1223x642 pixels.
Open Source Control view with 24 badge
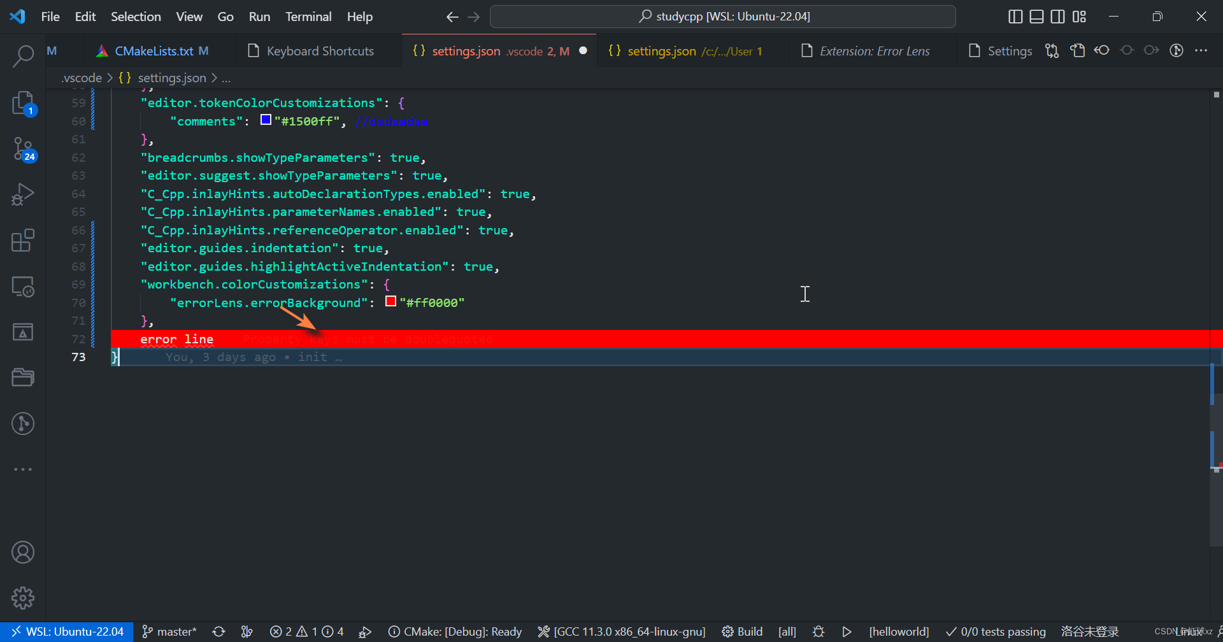23,149
